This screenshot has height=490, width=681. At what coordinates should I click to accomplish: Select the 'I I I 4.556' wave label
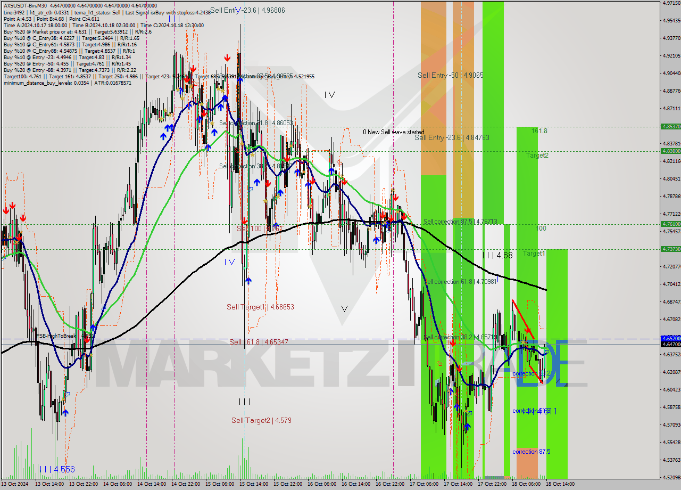coord(57,469)
